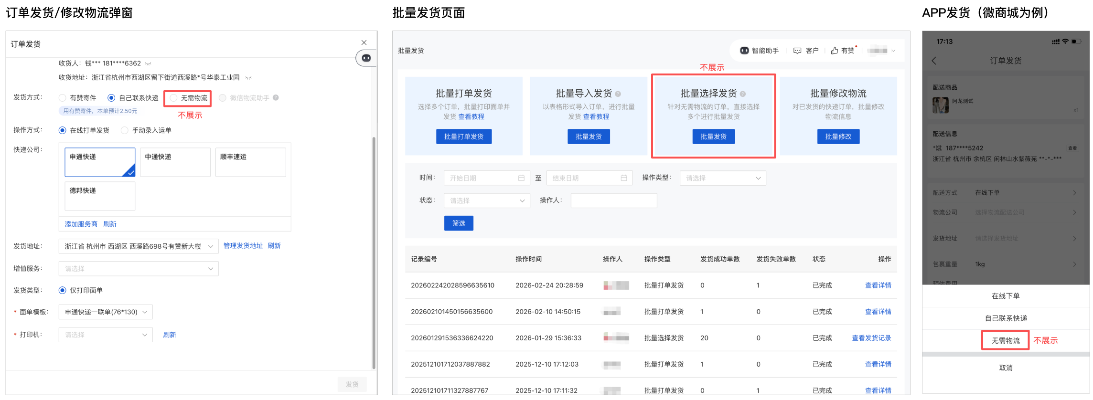This screenshot has width=1093, height=400.
Task: Open 智能助手 in the top bar
Action: coord(759,51)
